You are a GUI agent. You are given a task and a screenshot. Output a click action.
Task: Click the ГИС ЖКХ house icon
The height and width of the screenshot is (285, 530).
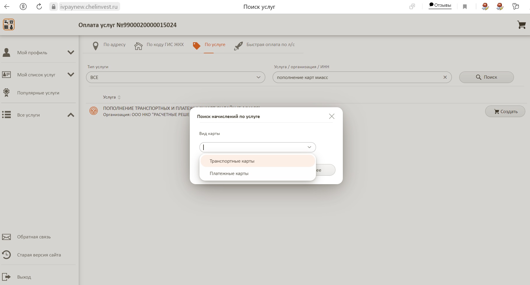[x=138, y=46]
